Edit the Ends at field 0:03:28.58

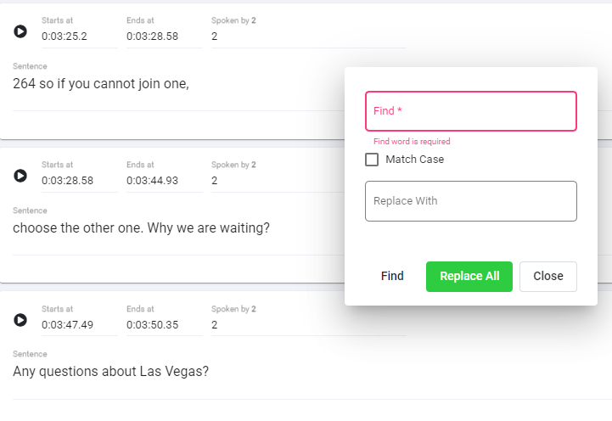165,36
